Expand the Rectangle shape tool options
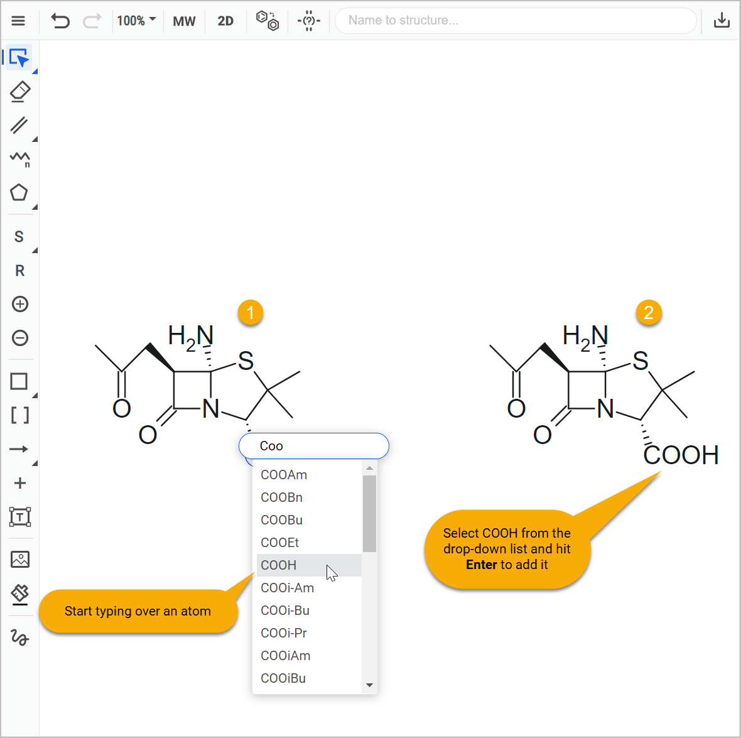741x738 pixels. 35,394
